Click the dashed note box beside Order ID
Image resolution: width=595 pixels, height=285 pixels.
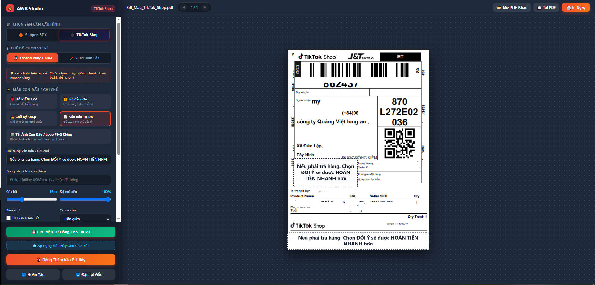pos(325,172)
